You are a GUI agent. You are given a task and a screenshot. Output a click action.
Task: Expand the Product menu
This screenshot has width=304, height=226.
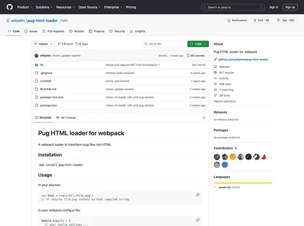(25, 7)
